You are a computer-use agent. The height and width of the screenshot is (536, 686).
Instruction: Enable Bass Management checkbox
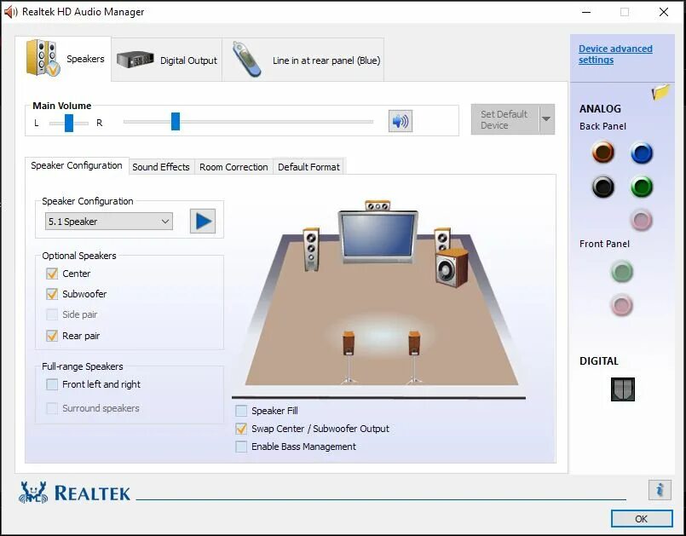[241, 447]
